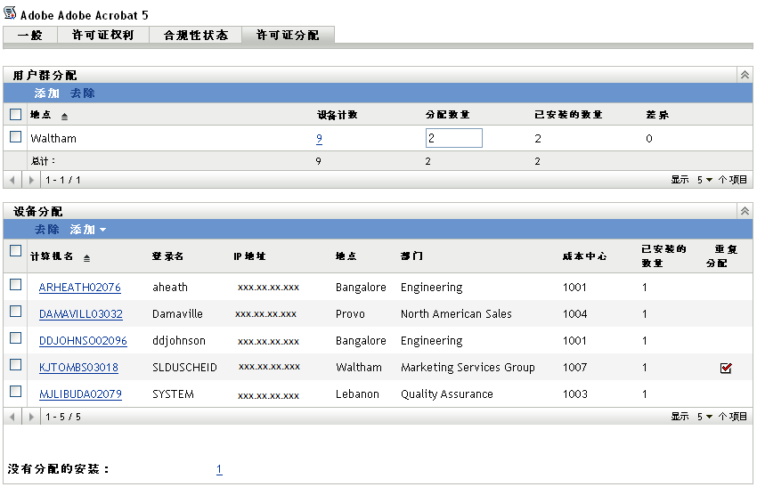The image size is (757, 487).
Task: Click the 设备计数 column header
Action: [337, 115]
